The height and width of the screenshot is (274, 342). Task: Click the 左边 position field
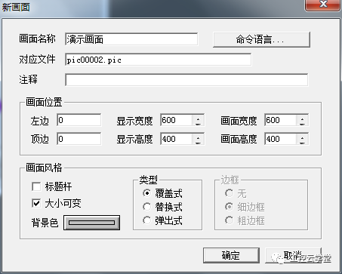[79, 120]
